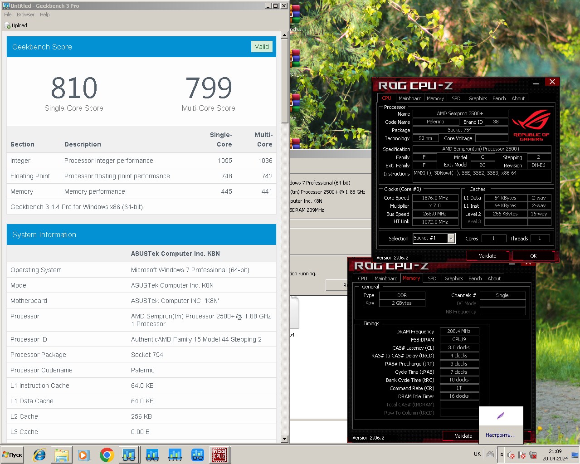Image resolution: width=580 pixels, height=464 pixels.
Task: Click the Geekbench window title bar icon
Action: click(x=6, y=5)
